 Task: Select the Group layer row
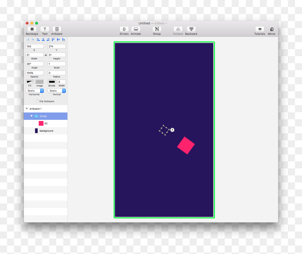46,116
